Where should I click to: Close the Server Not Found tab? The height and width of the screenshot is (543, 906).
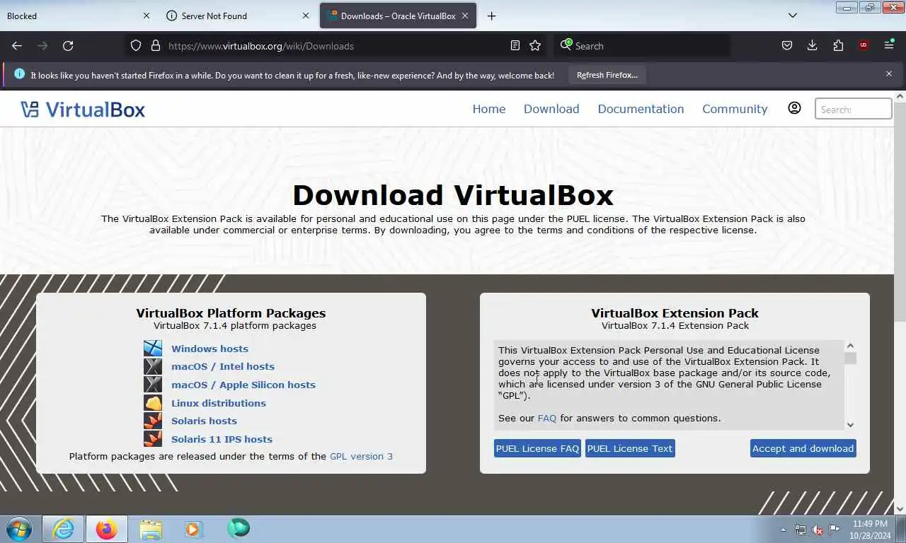(306, 16)
